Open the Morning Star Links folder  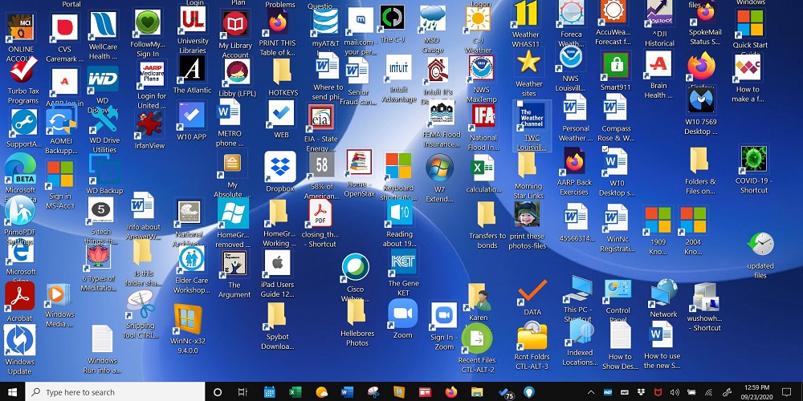tap(527, 165)
